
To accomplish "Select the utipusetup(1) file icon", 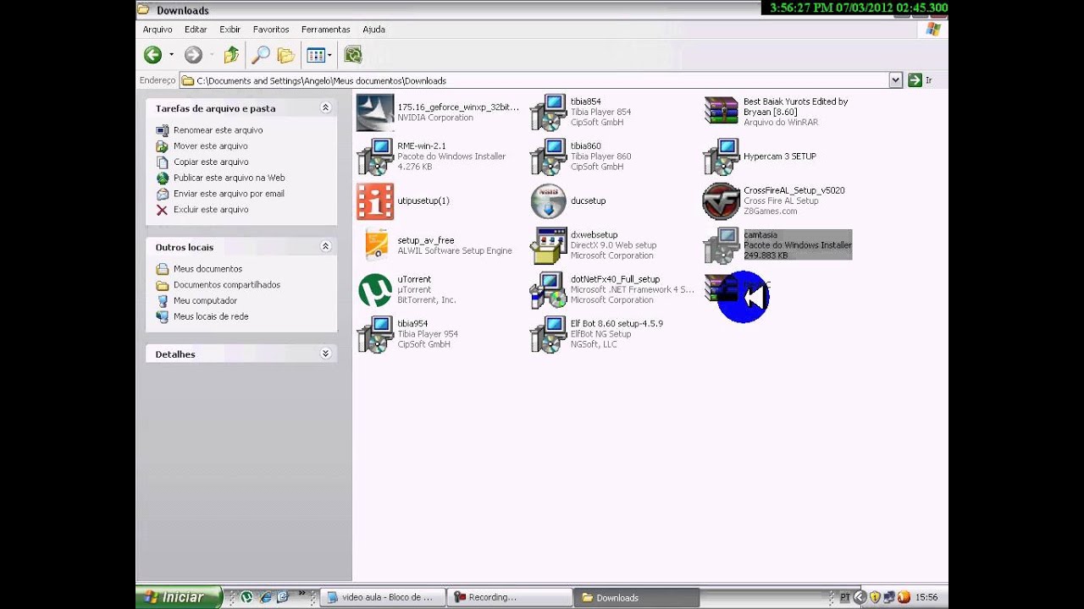I will click(375, 201).
